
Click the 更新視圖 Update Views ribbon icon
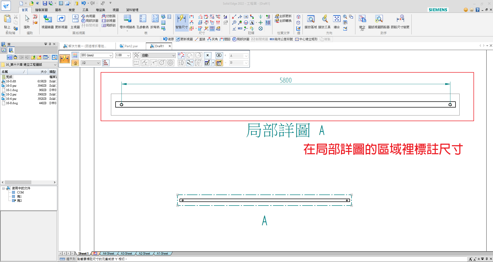coord(61,22)
